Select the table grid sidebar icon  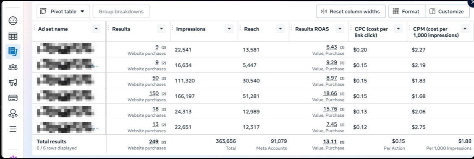tap(13, 36)
